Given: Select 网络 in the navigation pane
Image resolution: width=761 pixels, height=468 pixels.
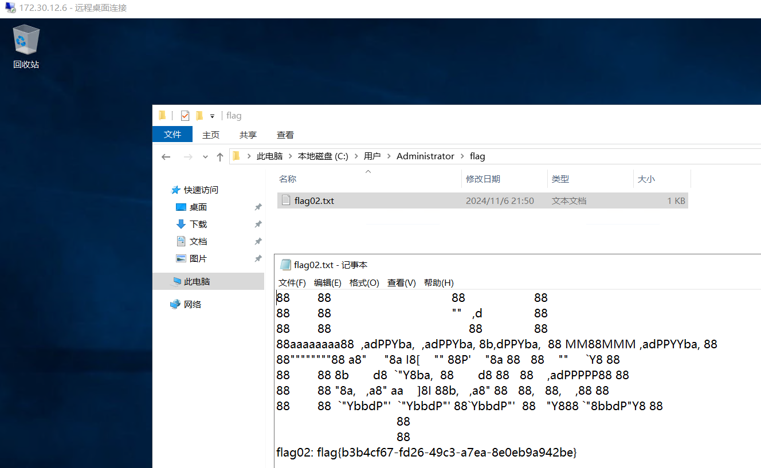Looking at the screenshot, I should click(193, 304).
